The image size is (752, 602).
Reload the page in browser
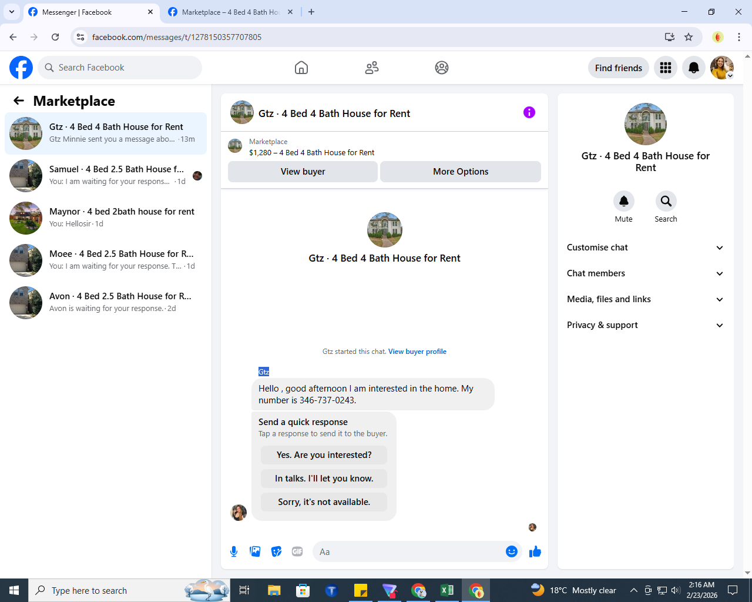(55, 37)
